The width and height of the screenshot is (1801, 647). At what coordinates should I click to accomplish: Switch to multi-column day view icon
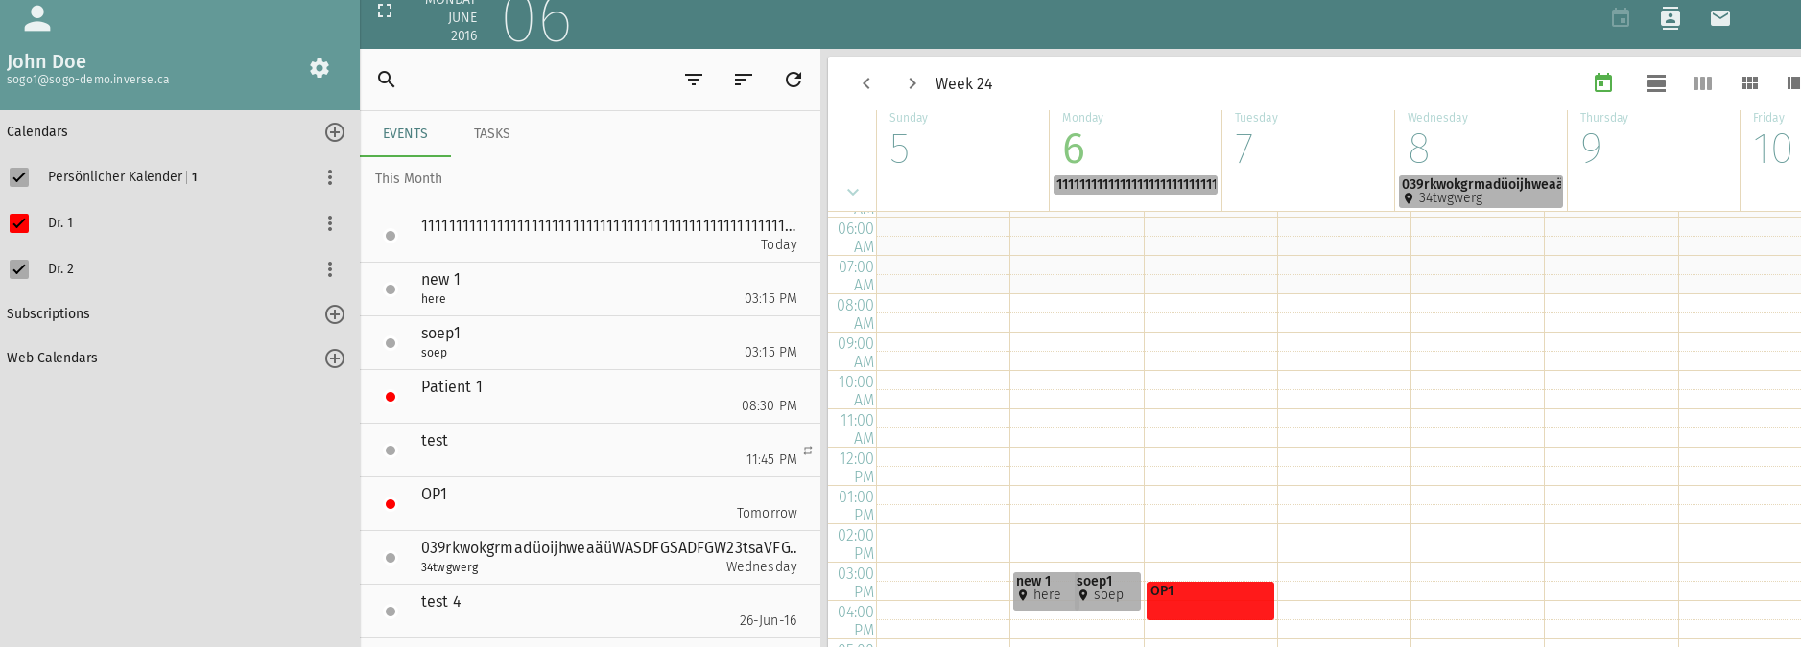(1702, 83)
